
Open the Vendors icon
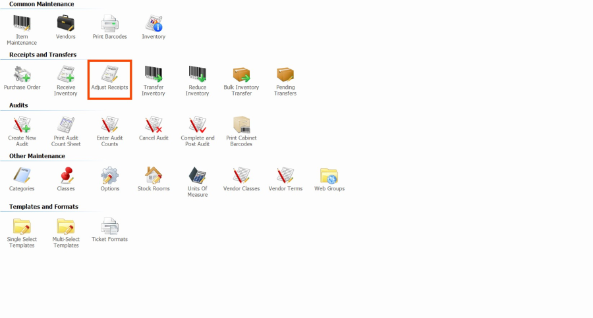click(x=66, y=24)
